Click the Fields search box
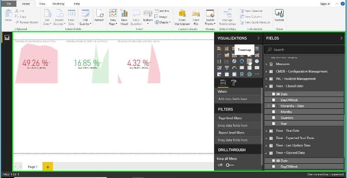This screenshot has width=347, height=178. coord(304,49)
